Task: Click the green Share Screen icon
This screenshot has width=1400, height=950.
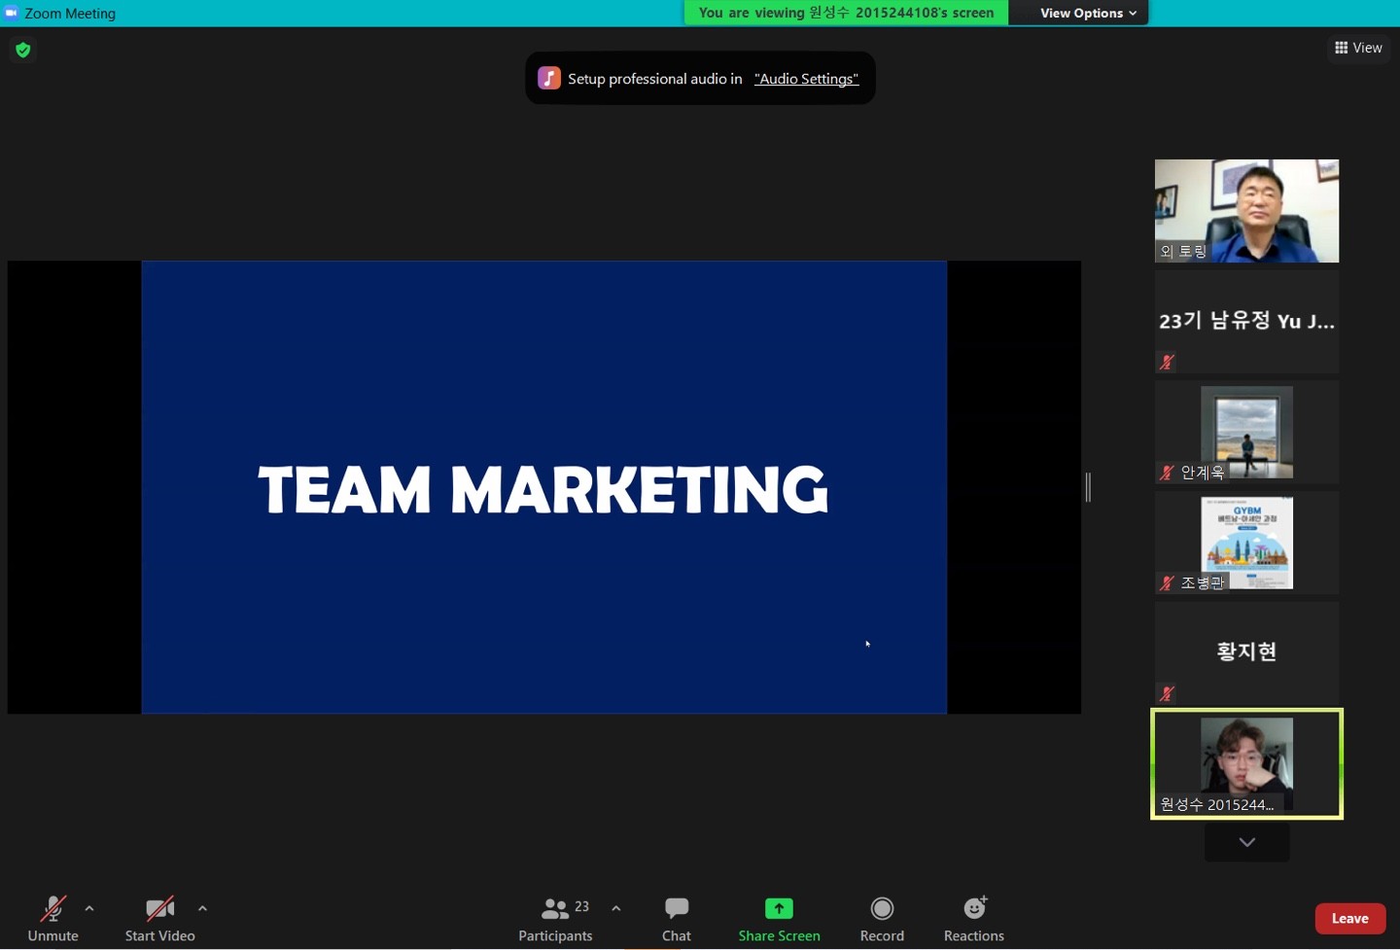Action: [x=779, y=909]
